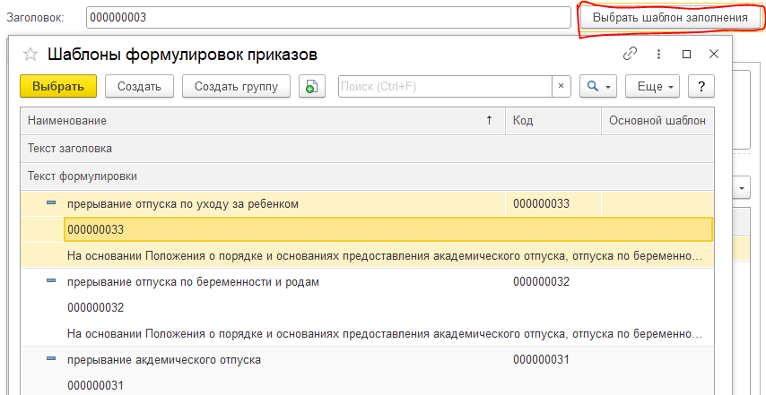Click row icon of прерывание акдемического отпуска
766x395 pixels.
pos(51,359)
